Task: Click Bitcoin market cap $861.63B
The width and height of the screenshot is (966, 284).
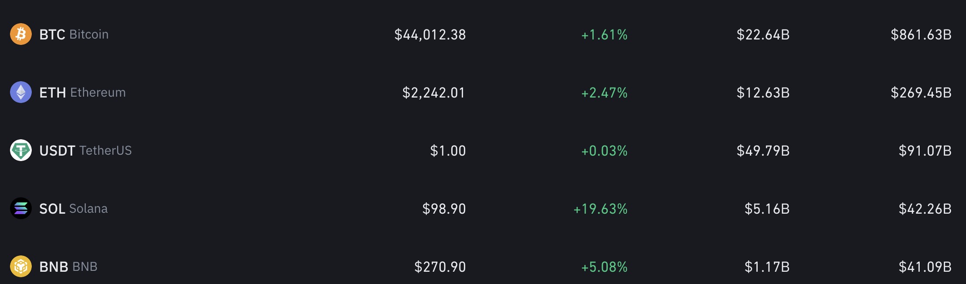Action: click(x=921, y=34)
